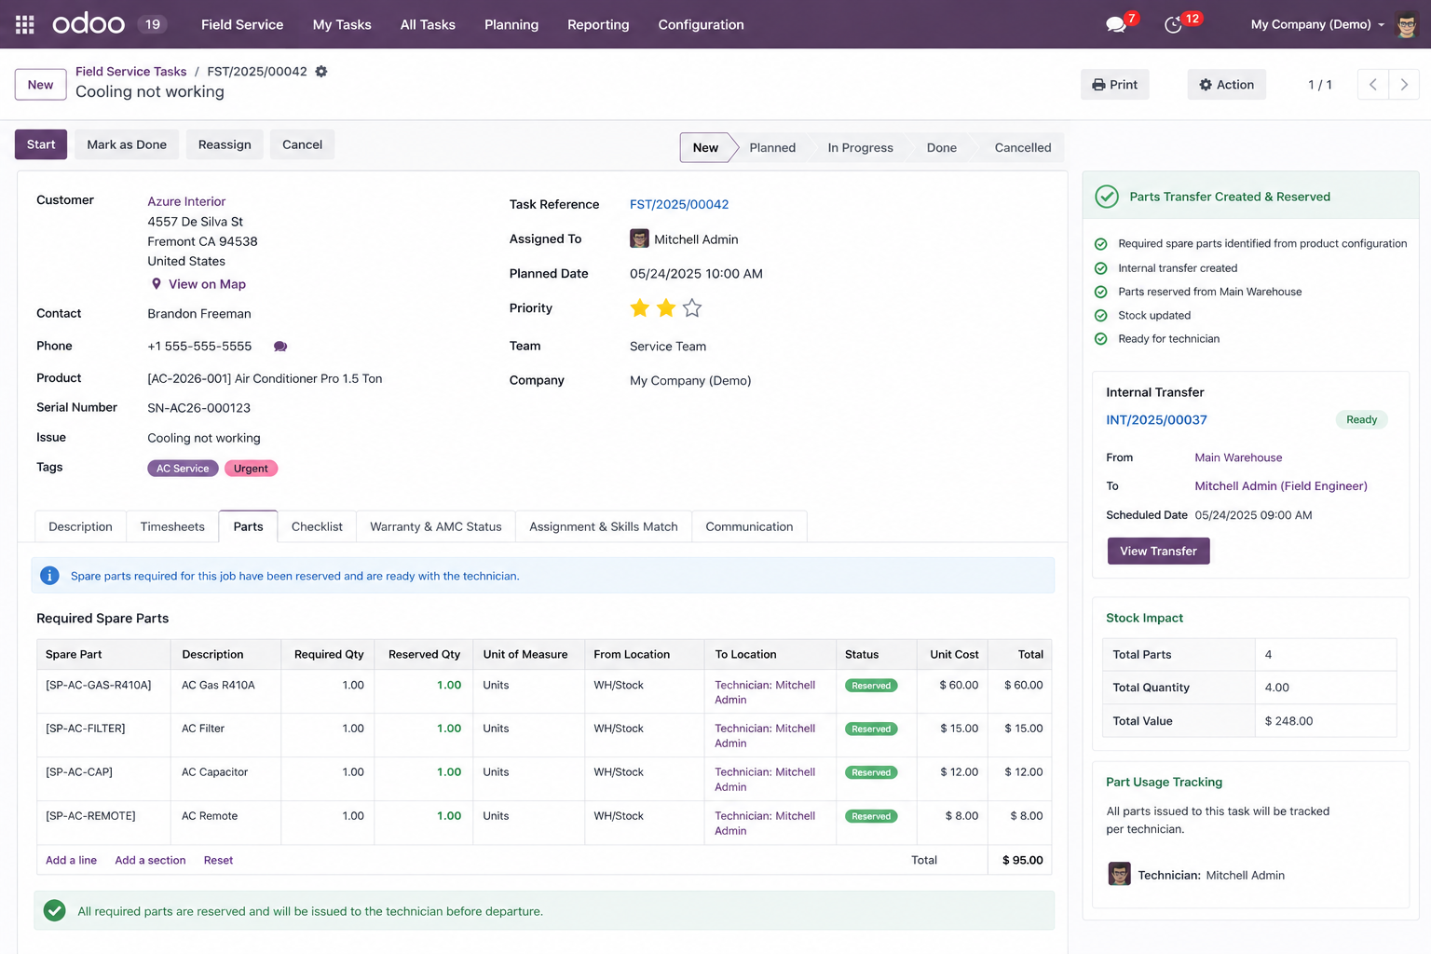Click check icon beside Stock updated
The width and height of the screenshot is (1431, 954).
[x=1101, y=316]
